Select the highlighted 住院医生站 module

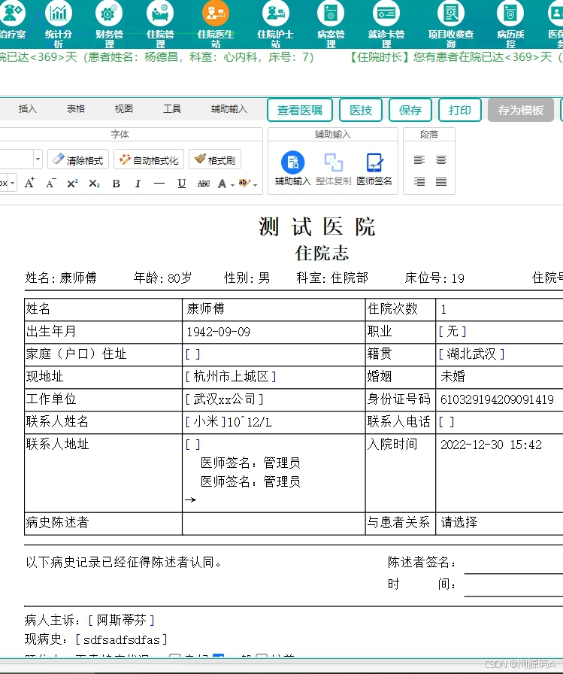coord(216,14)
